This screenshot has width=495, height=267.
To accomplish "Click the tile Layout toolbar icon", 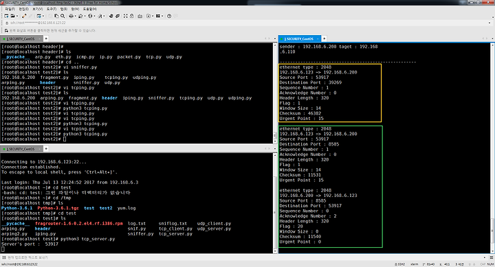I will coord(158,16).
